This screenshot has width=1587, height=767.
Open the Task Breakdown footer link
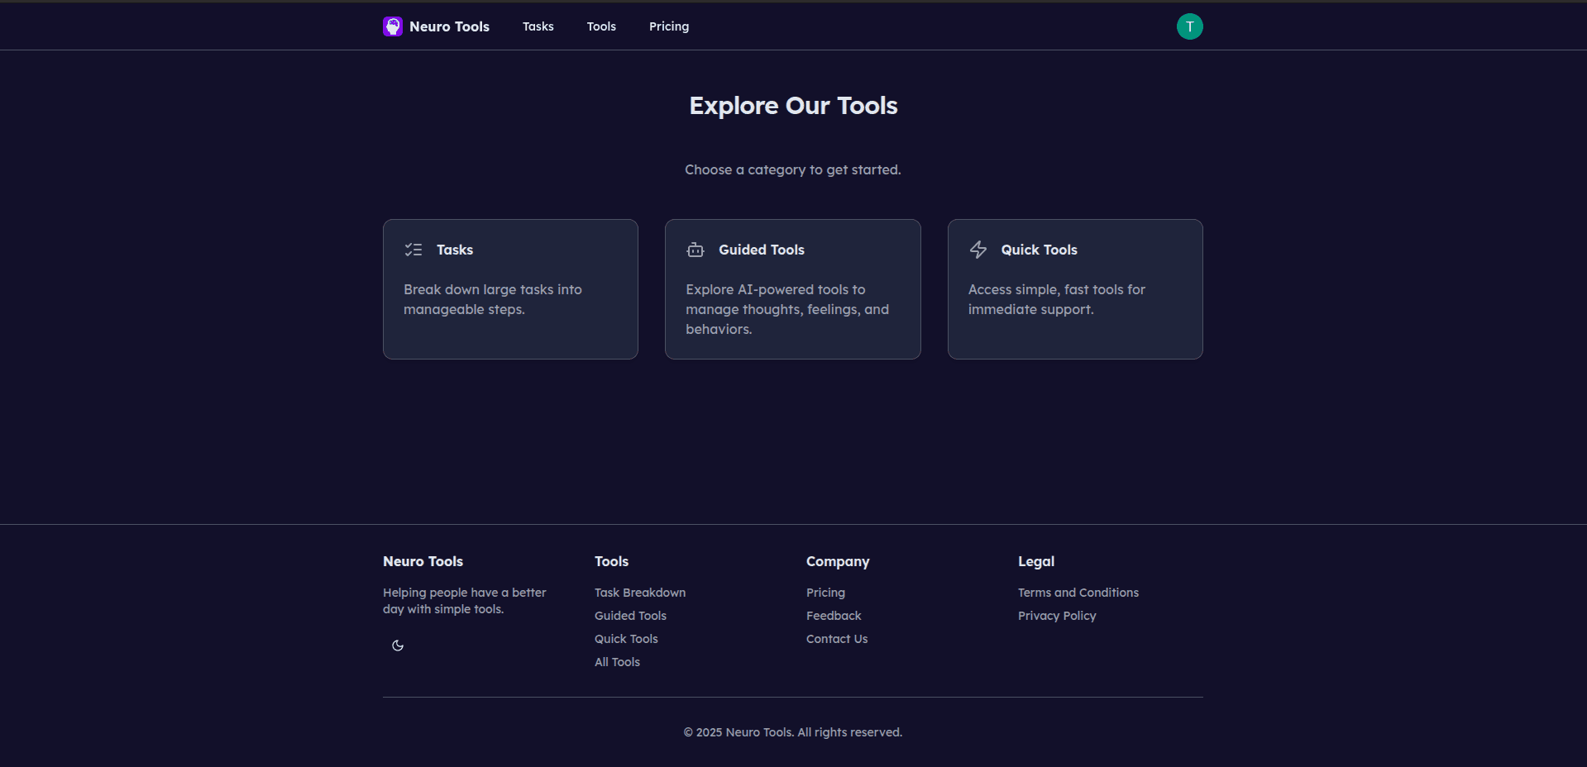click(x=640, y=593)
